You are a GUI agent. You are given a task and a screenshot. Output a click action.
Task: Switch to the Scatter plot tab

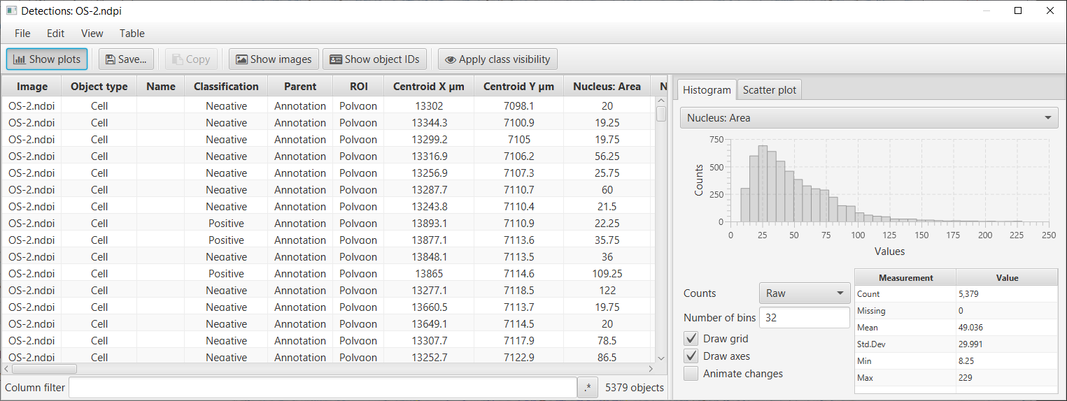(x=770, y=90)
